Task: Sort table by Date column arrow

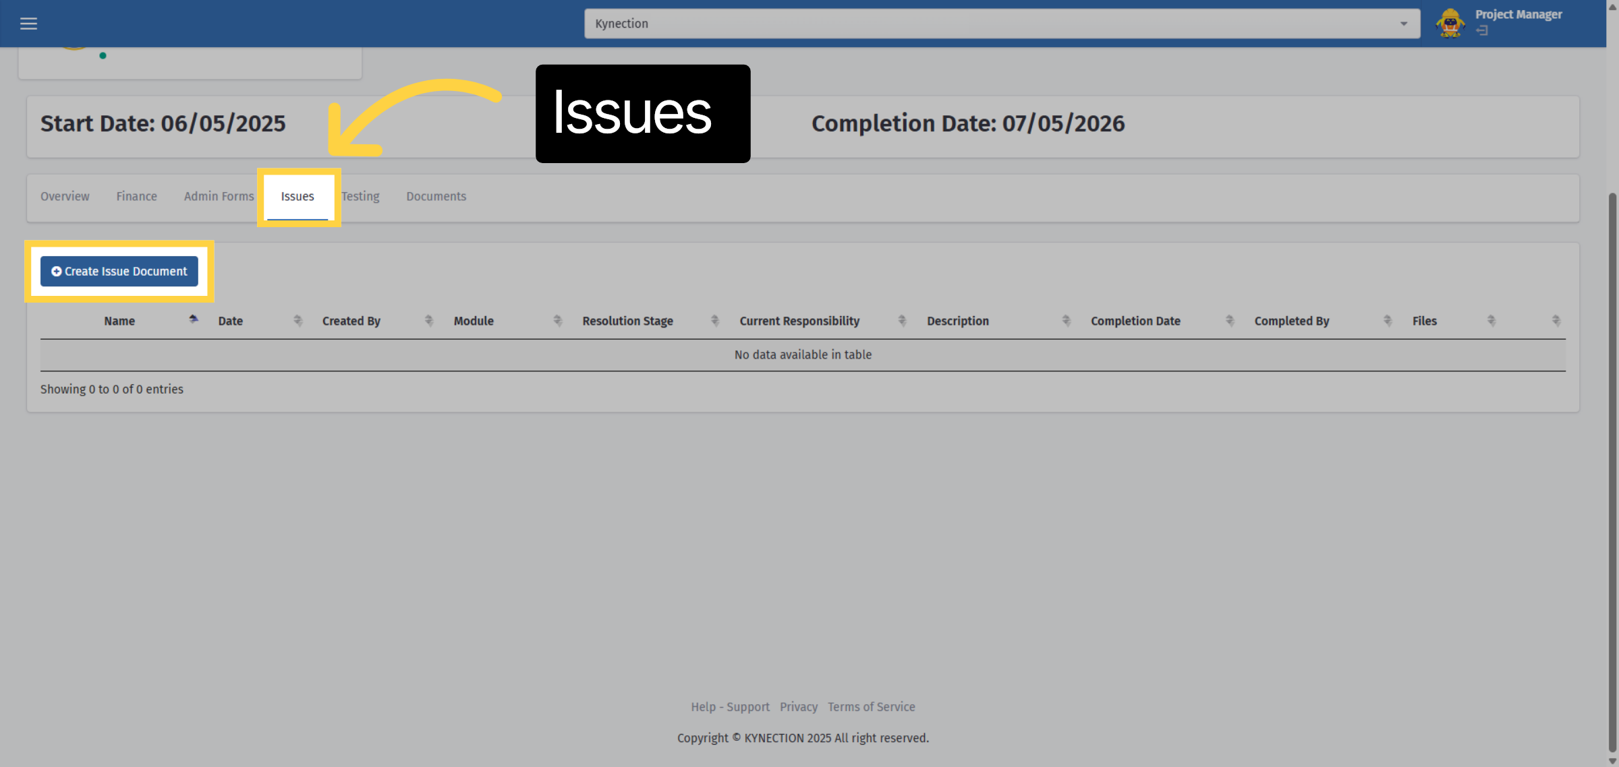Action: (x=297, y=321)
